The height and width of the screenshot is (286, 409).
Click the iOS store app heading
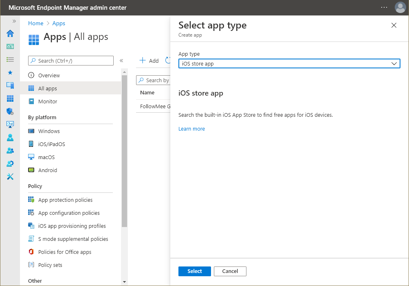click(201, 93)
